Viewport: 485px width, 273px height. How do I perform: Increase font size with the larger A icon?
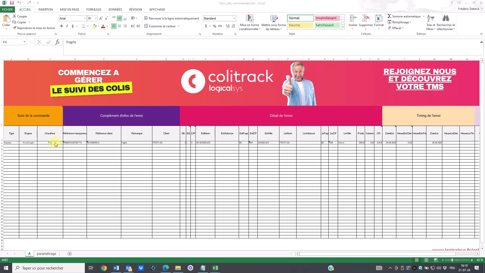[x=101, y=18]
